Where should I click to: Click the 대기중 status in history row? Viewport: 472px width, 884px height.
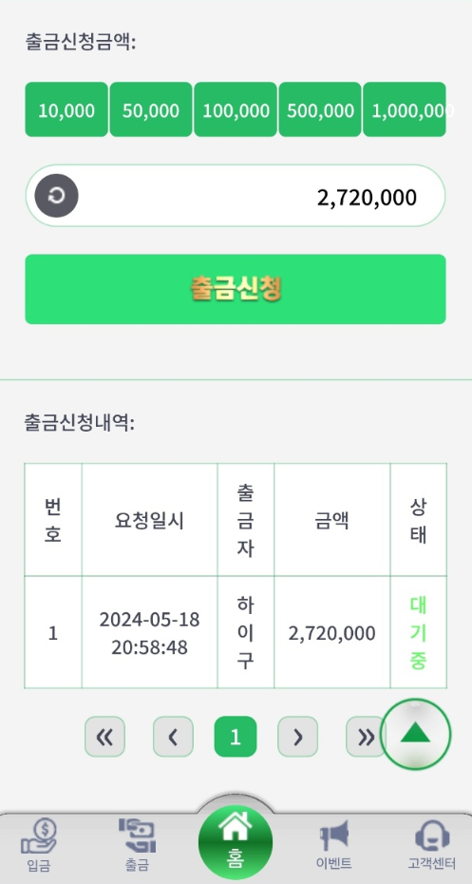pyautogui.click(x=418, y=632)
